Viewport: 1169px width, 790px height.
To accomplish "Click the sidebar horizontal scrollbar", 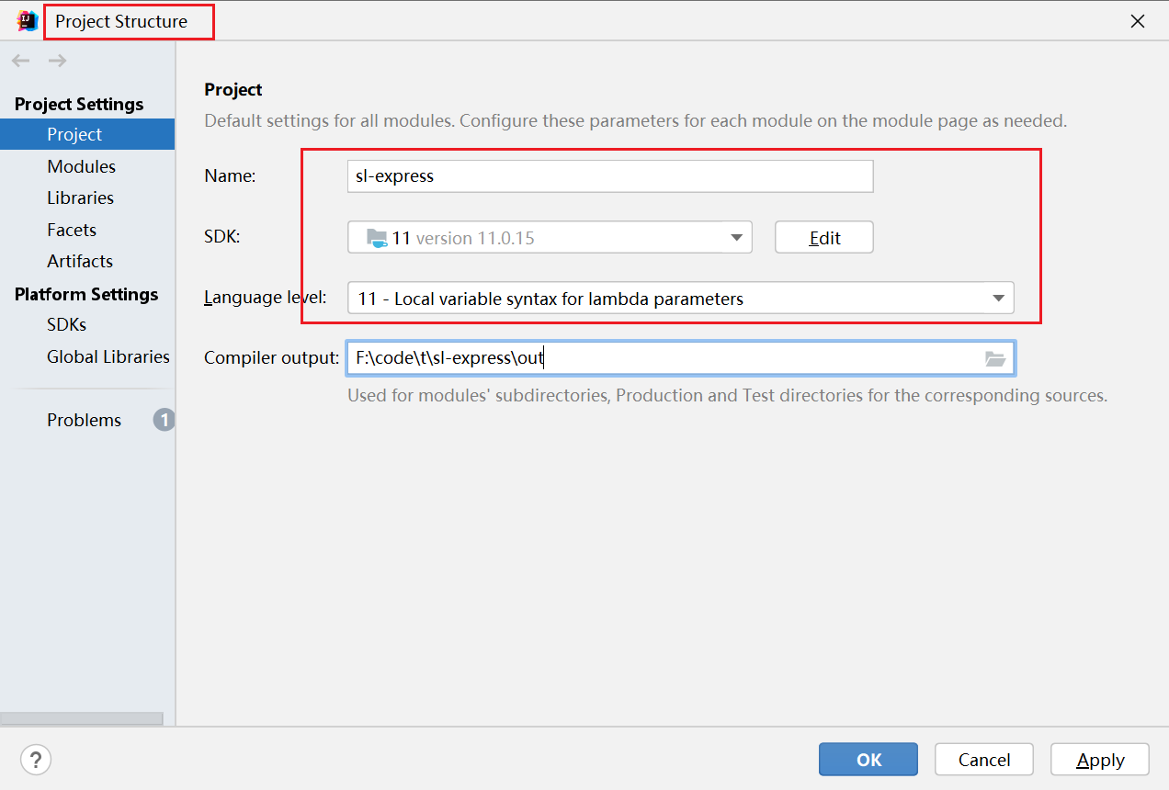I will pyautogui.click(x=81, y=718).
